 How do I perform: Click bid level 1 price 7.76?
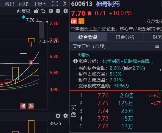coord(103,96)
